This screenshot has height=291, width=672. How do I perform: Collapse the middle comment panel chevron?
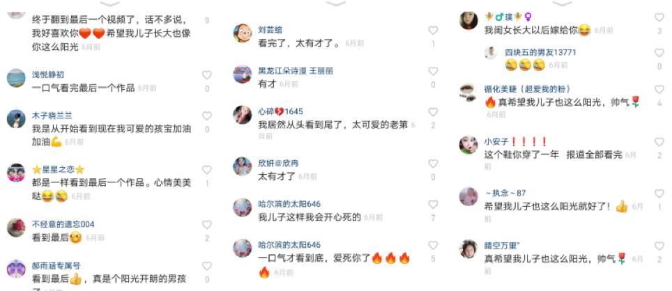337,3
